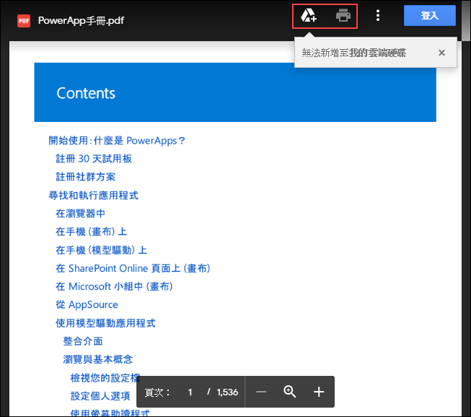Open link 在手機 (畫布) 上
The height and width of the screenshot is (417, 471).
coord(92,232)
